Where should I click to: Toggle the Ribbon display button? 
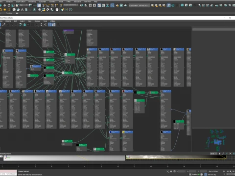tap(99, 5)
